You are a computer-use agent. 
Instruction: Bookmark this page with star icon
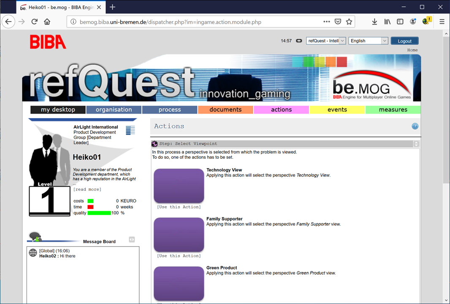coord(349,22)
